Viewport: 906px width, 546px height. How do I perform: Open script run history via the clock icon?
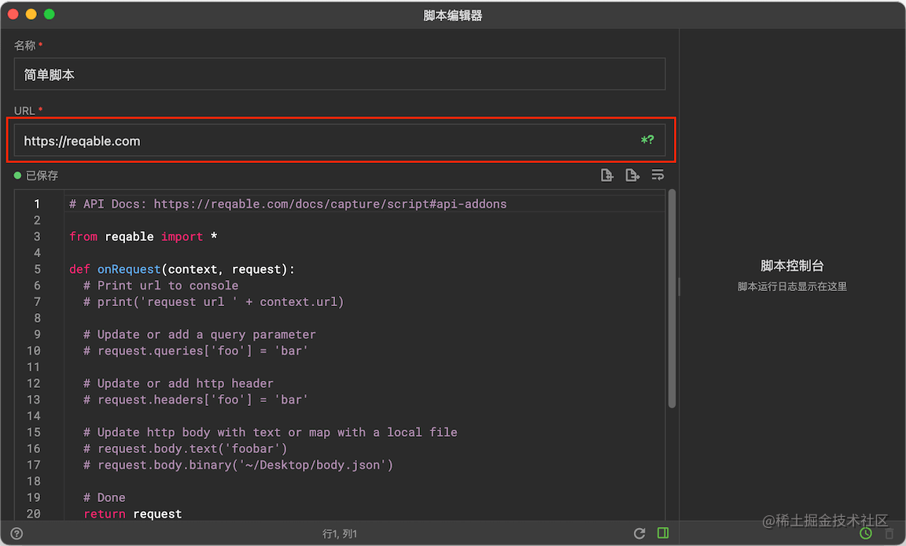[x=865, y=533]
